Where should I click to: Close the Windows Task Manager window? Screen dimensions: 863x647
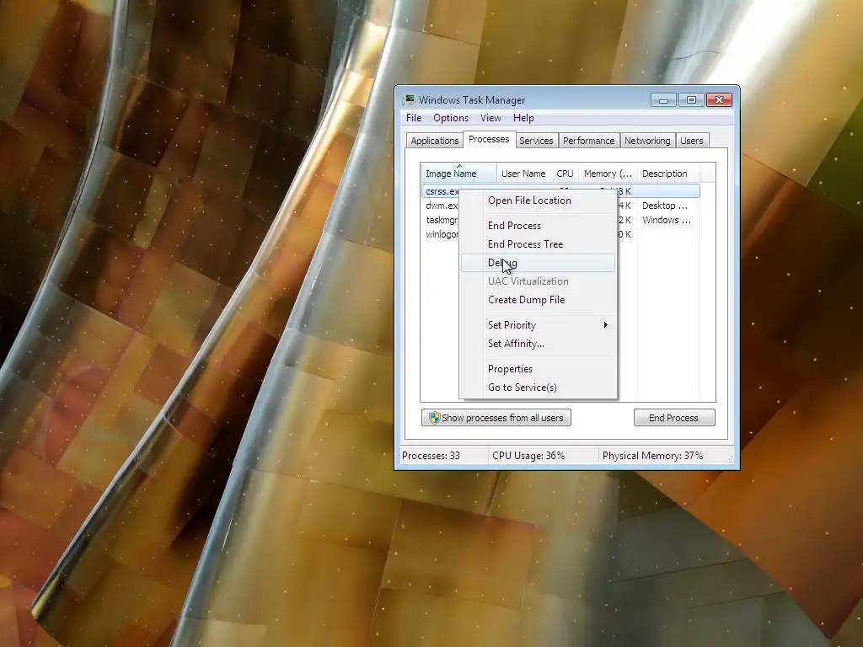click(x=719, y=100)
